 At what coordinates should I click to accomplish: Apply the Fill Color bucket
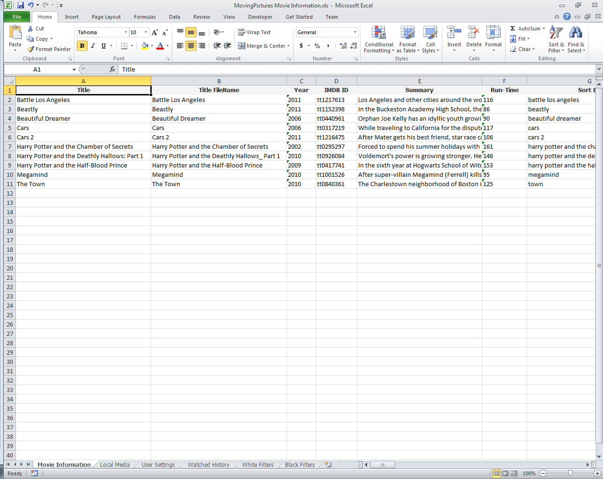[145, 46]
